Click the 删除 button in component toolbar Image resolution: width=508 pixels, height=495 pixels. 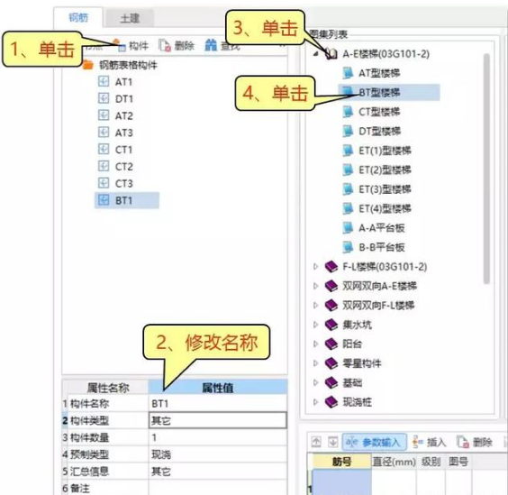pyautogui.click(x=177, y=46)
